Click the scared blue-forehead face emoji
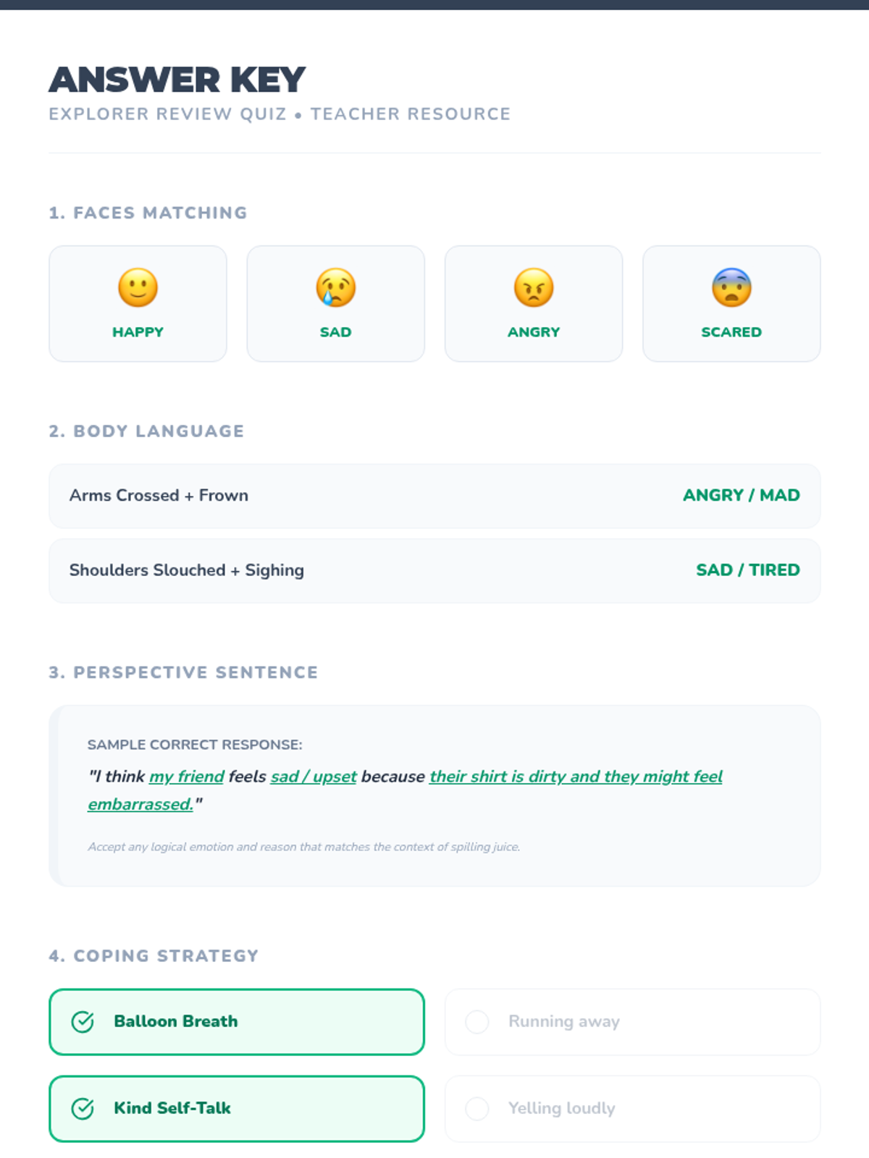Screen dimensions: 869x1158 point(731,287)
